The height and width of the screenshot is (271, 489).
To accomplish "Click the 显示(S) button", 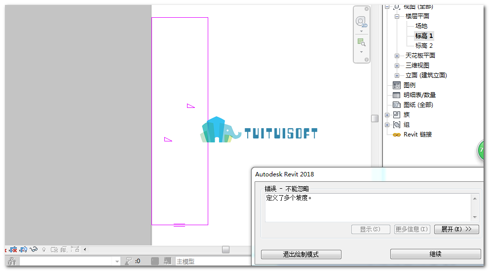I will (370, 229).
